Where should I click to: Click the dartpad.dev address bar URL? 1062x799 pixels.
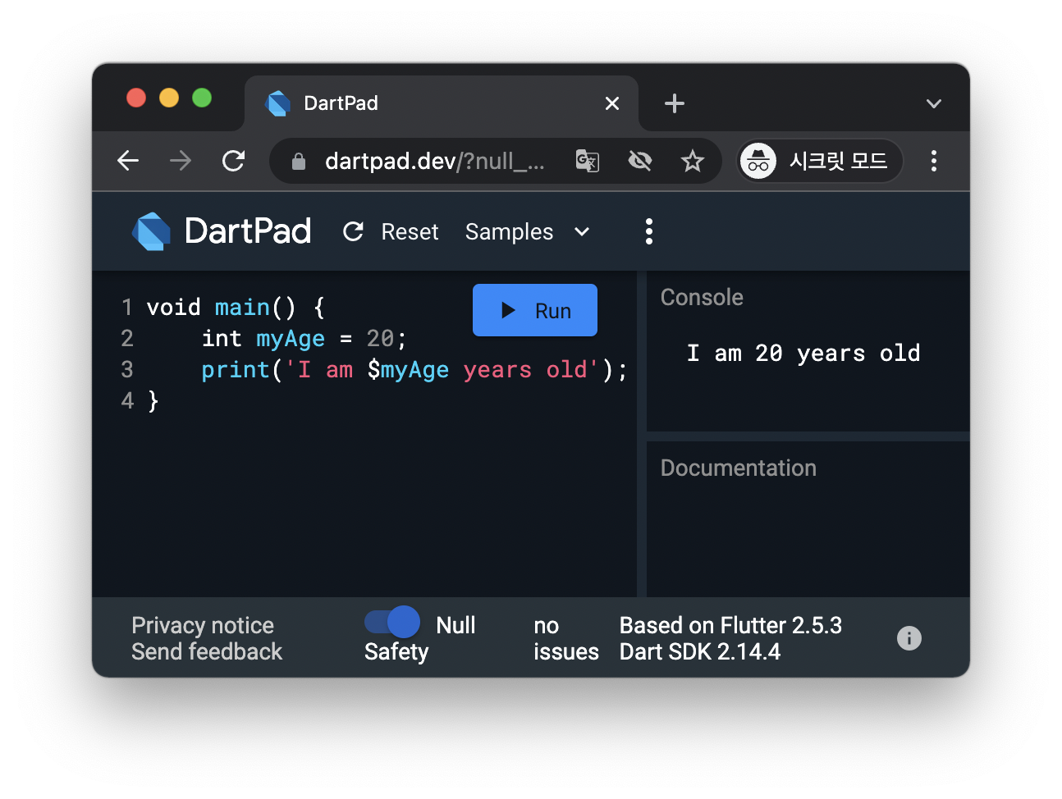point(434,161)
